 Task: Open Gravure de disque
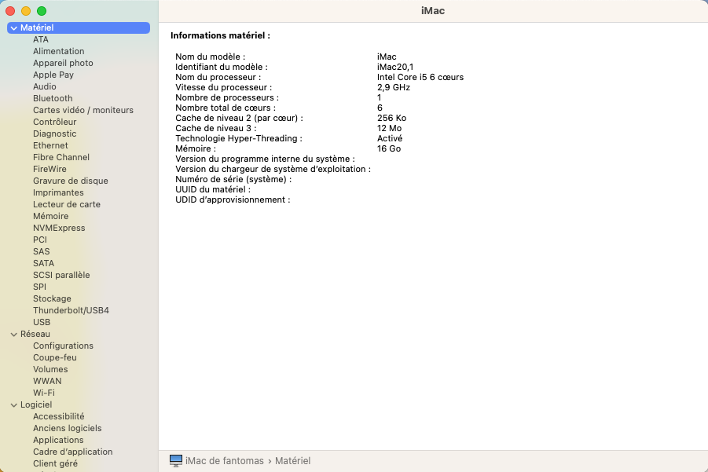coord(71,181)
